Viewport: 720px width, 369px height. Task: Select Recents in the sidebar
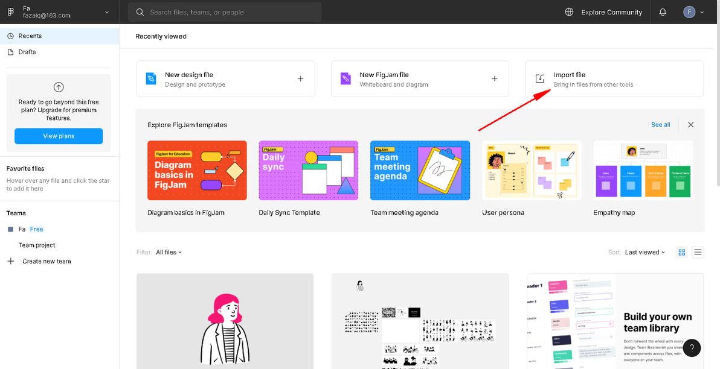[x=30, y=36]
